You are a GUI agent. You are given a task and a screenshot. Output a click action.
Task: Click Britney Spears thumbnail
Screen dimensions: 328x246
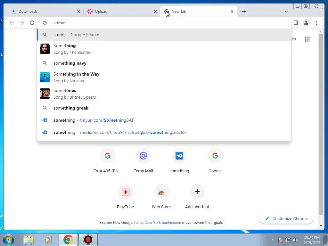click(x=45, y=94)
